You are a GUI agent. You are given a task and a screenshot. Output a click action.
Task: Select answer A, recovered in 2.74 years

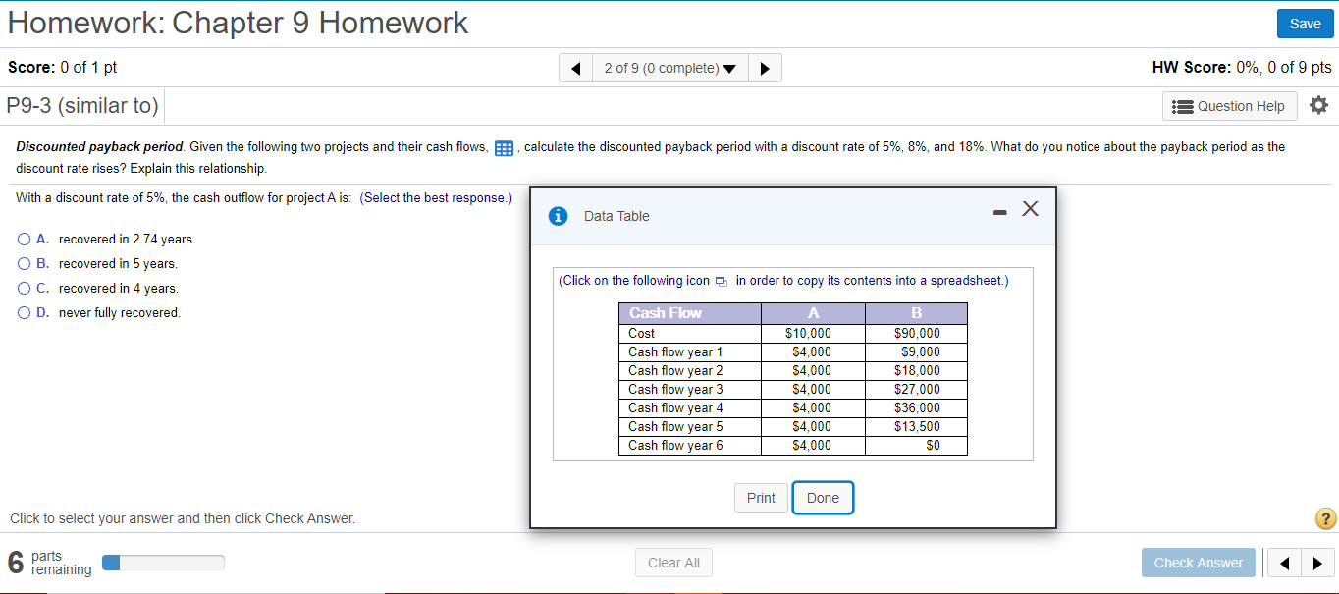(23, 239)
